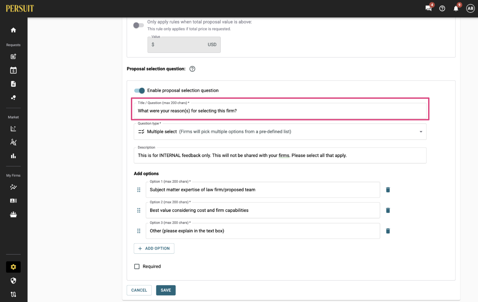Click the PERSUIT logo
This screenshot has width=478, height=302.
20,8
